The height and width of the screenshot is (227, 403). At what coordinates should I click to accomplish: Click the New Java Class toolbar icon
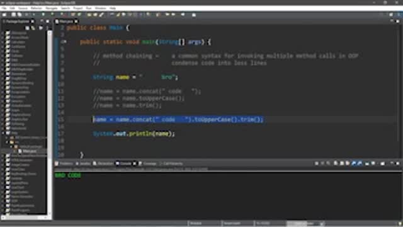coord(79,15)
